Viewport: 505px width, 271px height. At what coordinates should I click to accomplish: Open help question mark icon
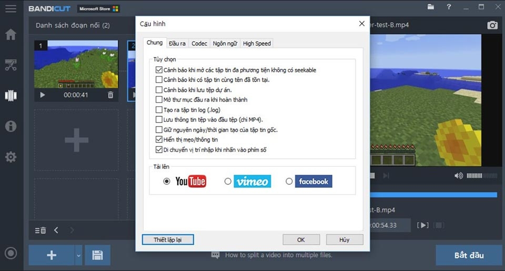click(449, 7)
